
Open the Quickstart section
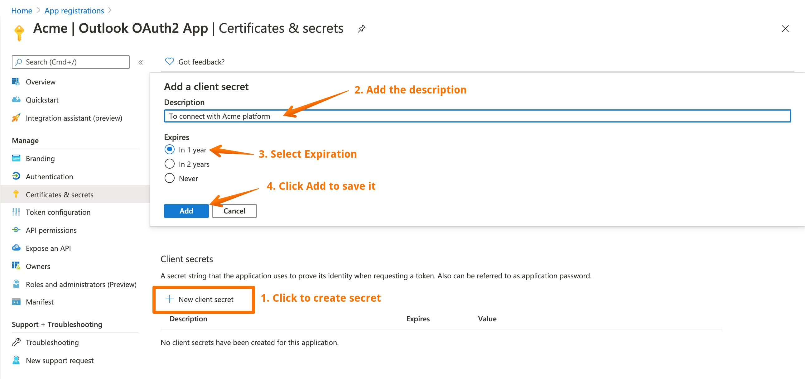tap(42, 100)
